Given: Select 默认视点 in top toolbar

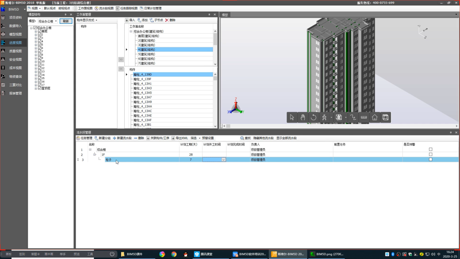Looking at the screenshot, I should point(49,8).
